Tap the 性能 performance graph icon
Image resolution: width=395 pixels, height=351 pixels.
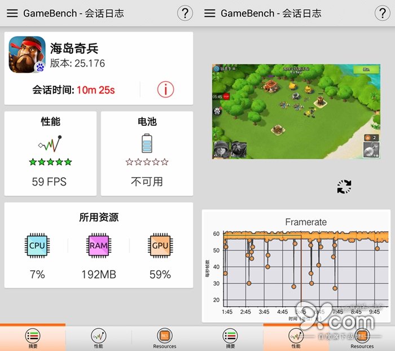50,144
